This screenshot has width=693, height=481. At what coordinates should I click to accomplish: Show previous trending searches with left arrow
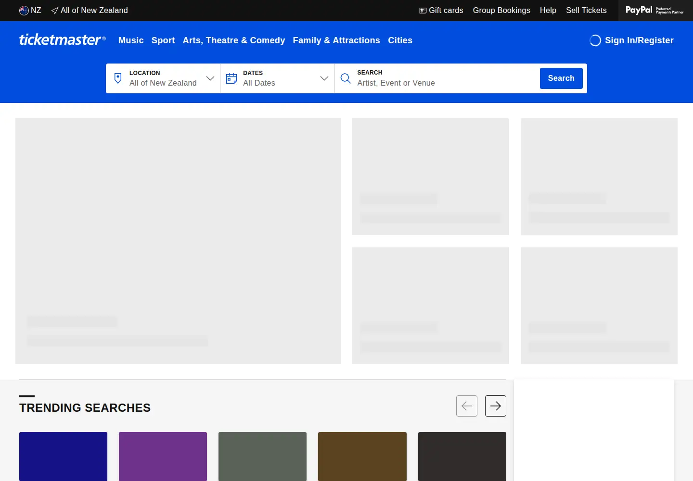pos(467,406)
